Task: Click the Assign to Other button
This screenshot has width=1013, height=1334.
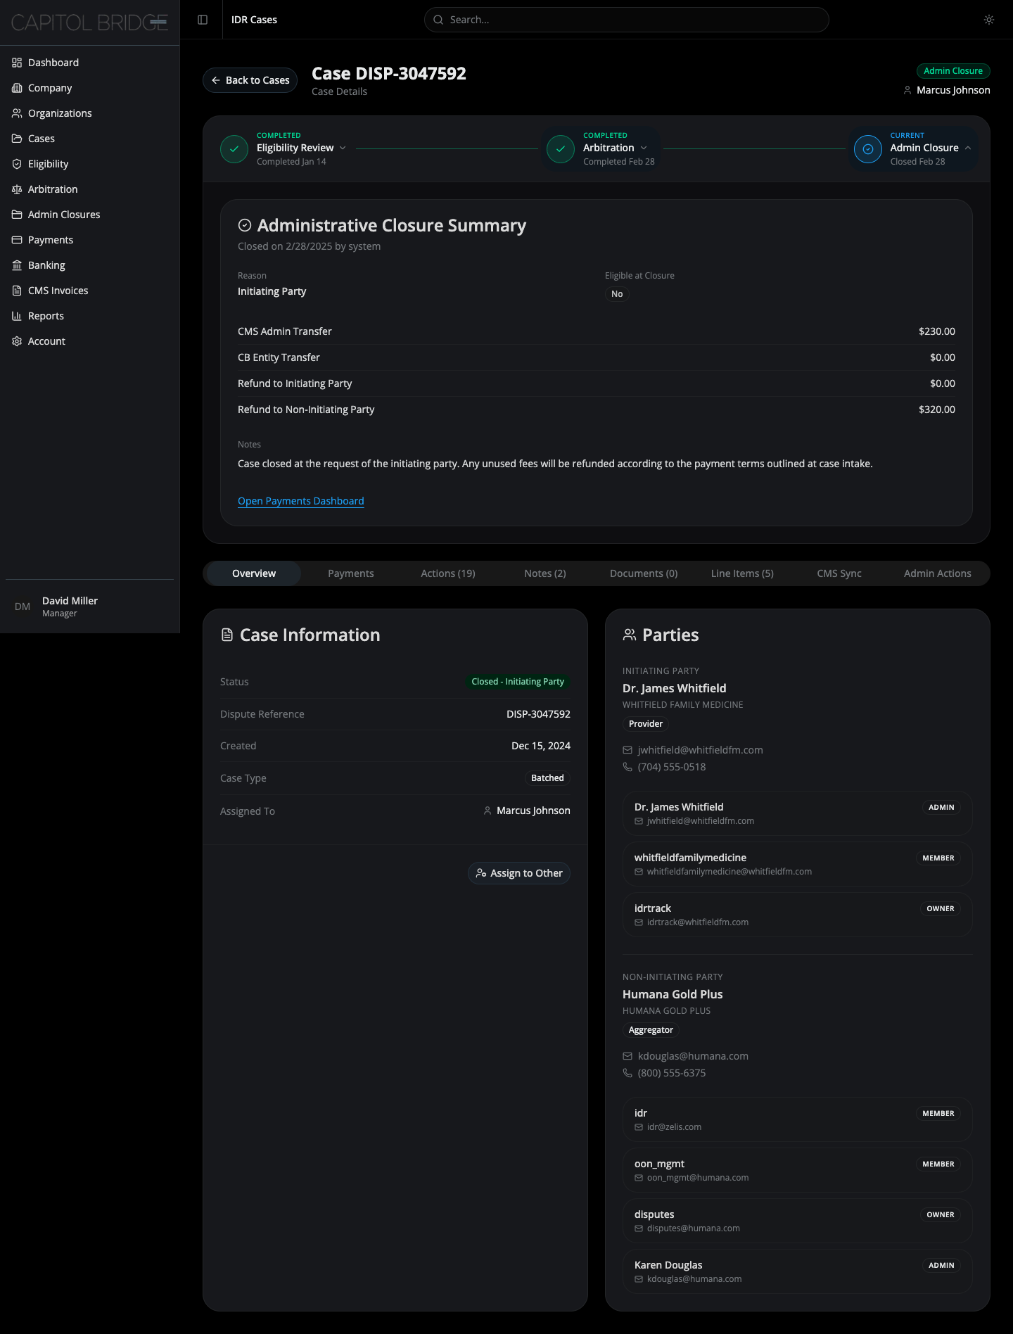Action: click(x=519, y=873)
